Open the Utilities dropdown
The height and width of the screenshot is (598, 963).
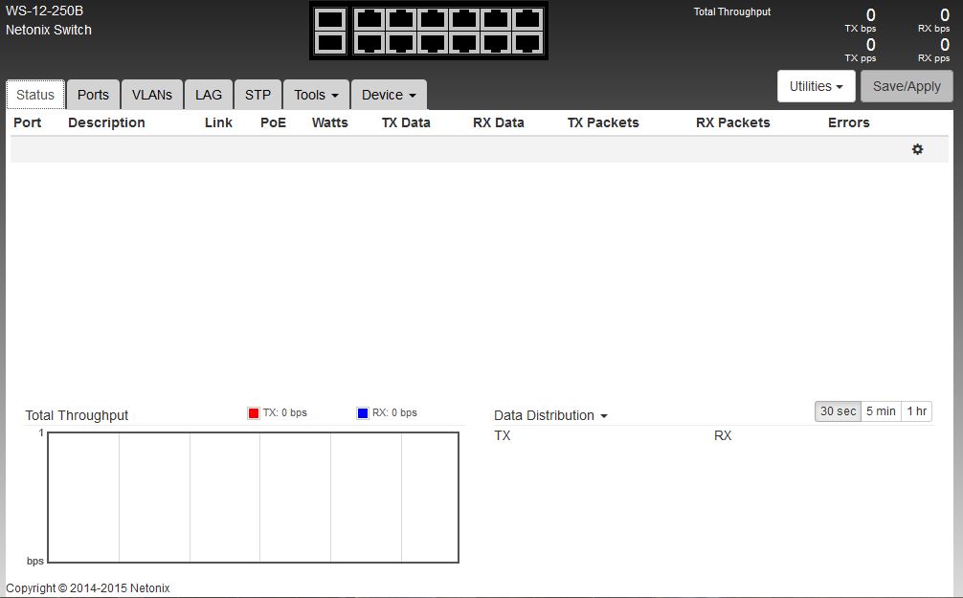click(x=816, y=86)
